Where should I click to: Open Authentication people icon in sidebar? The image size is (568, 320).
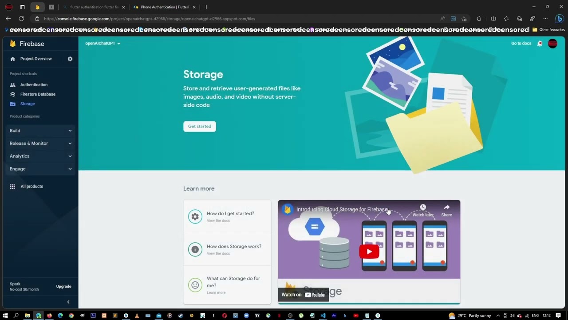[12, 85]
